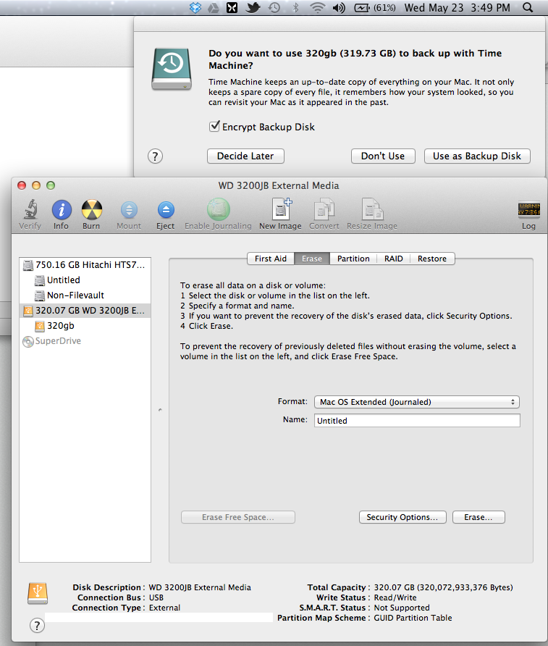Click the Twitter bird menu bar icon
The width and height of the screenshot is (548, 646).
(253, 7)
